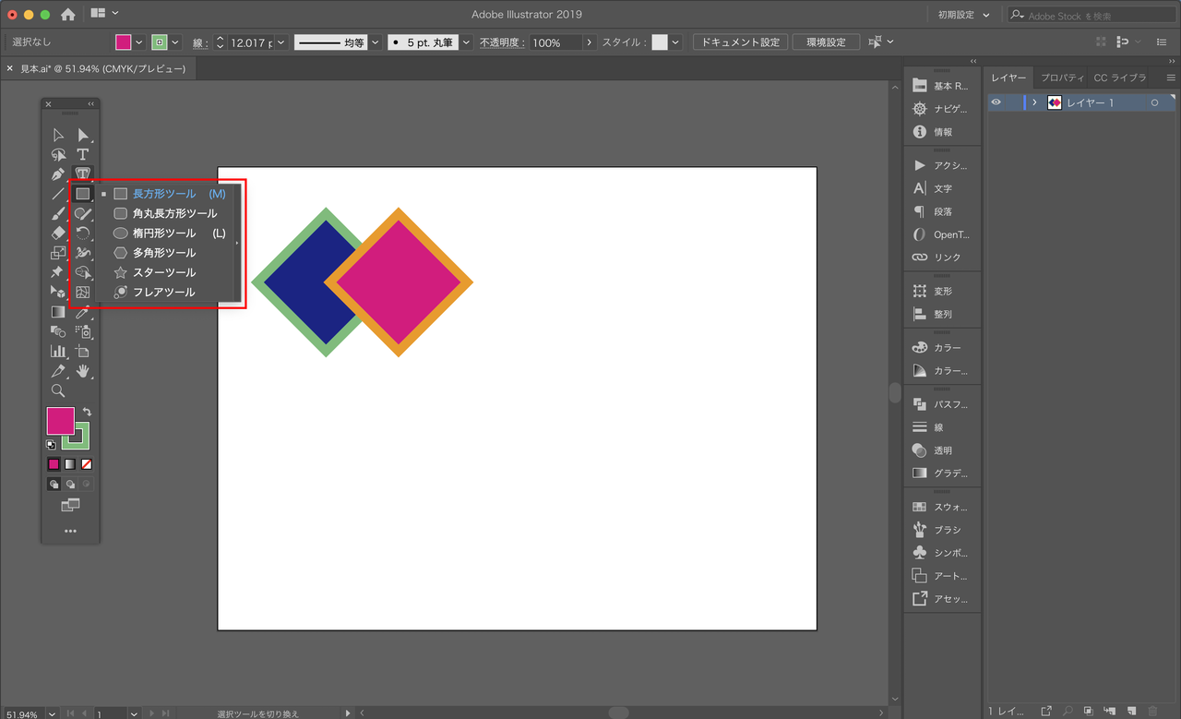Expand レイヤー 1 sublayers chevron

1035,102
